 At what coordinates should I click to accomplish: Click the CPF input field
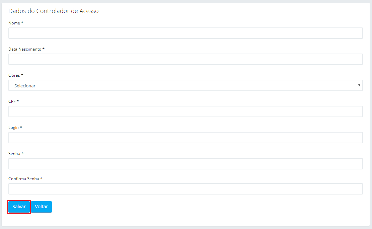coord(185,111)
